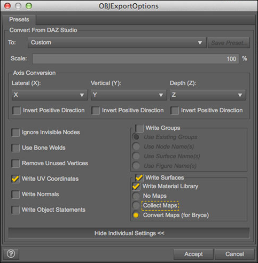Uncheck Write Material Library
Screen dimensions: 258x263
coord(136,187)
